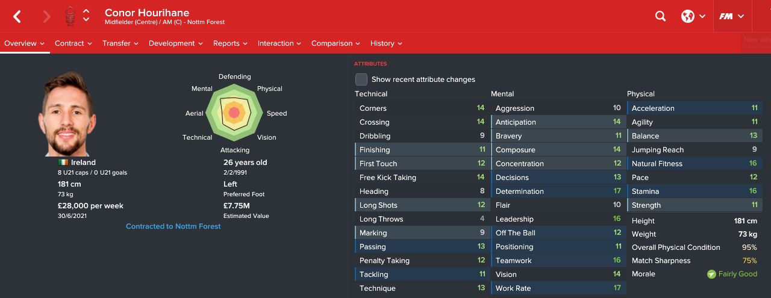The height and width of the screenshot is (298, 771).
Task: Click the Ireland flag icon
Action: coord(63,163)
